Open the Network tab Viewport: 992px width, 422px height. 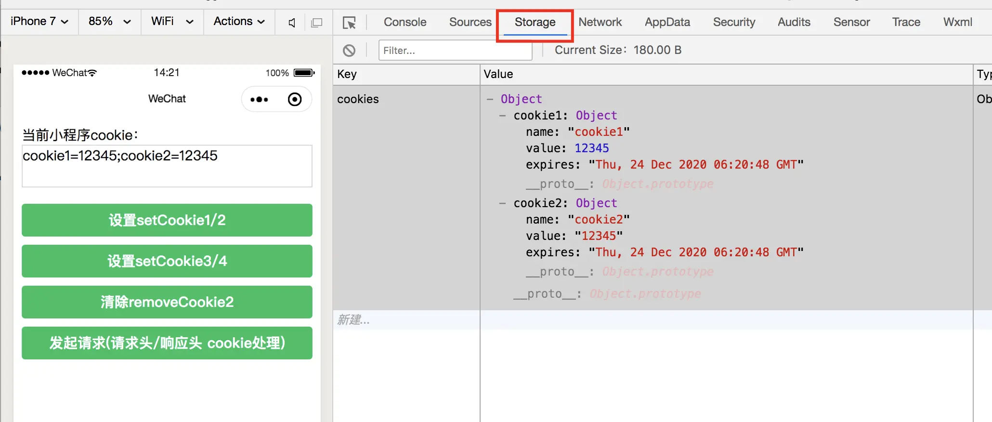[x=600, y=22]
